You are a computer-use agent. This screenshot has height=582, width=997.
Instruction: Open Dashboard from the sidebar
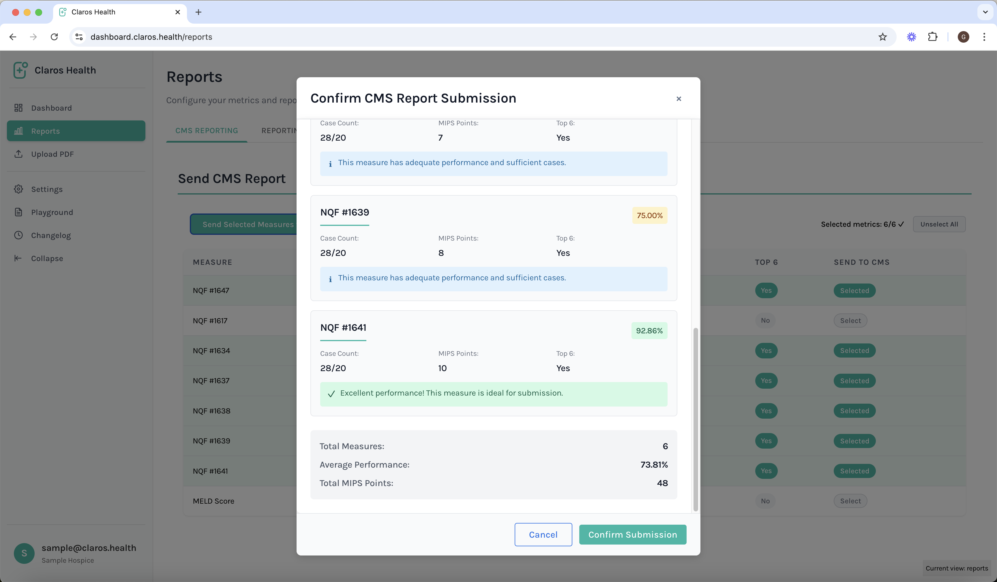(x=51, y=108)
